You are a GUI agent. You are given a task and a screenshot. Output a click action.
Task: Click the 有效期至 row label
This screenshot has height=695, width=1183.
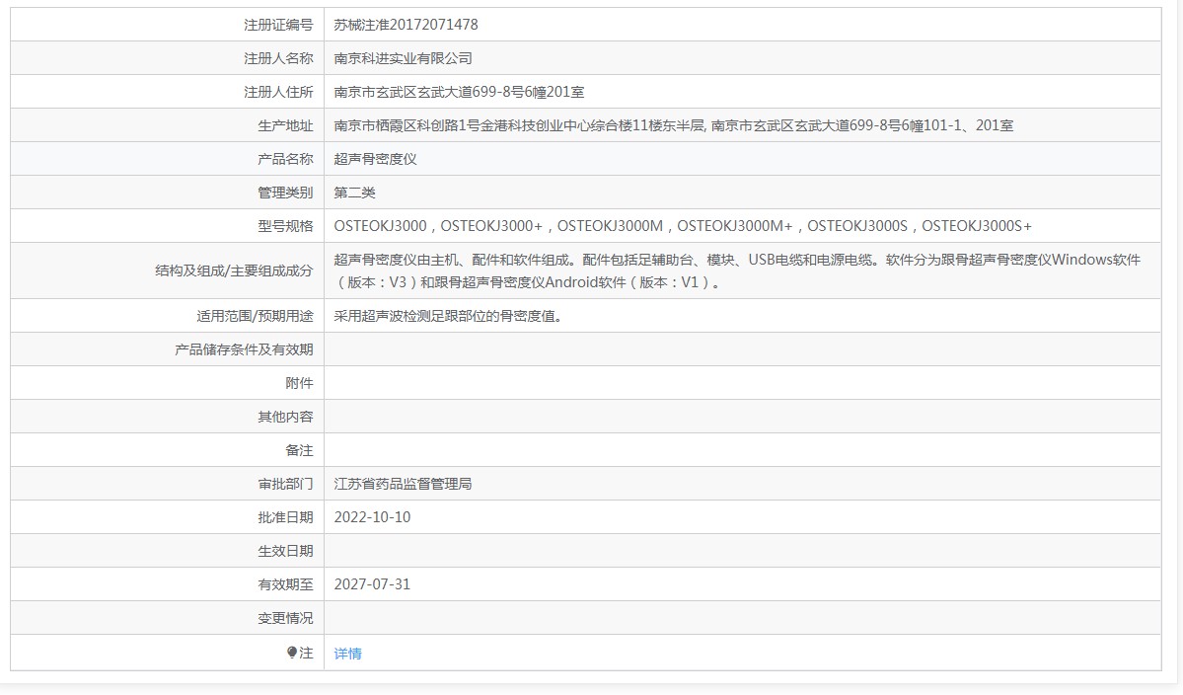click(285, 584)
